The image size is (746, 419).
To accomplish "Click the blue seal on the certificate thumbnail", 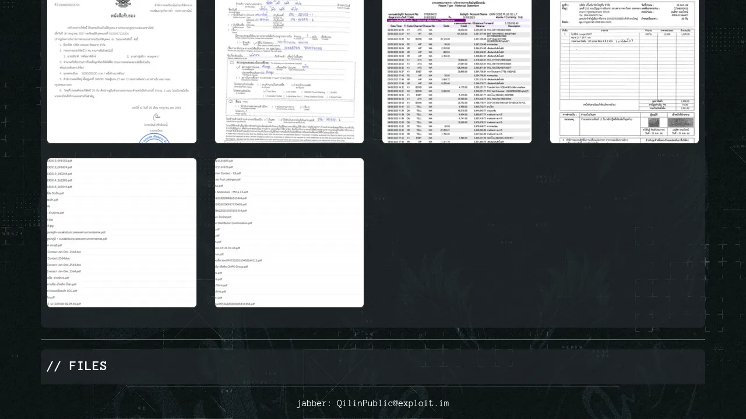I will pyautogui.click(x=154, y=139).
